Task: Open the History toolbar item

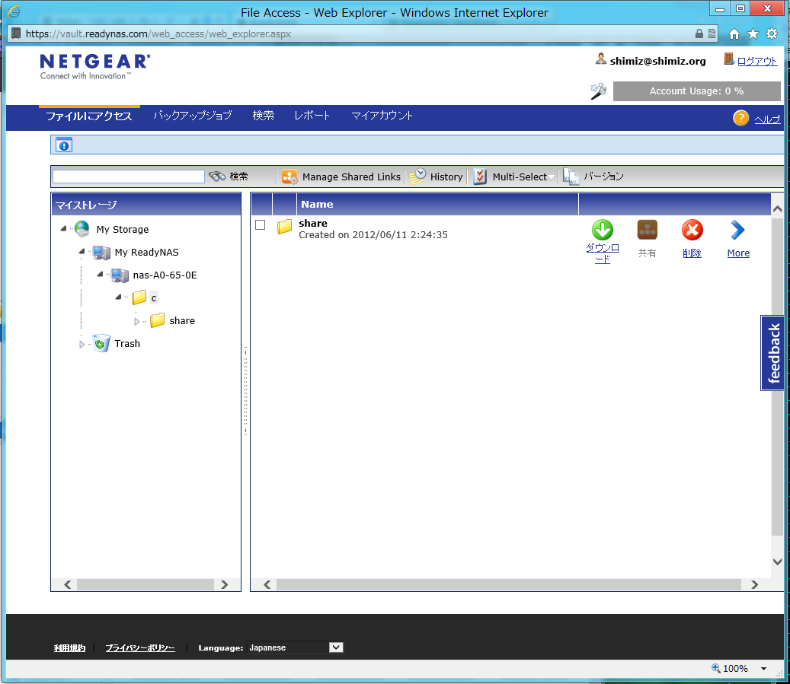Action: [437, 177]
